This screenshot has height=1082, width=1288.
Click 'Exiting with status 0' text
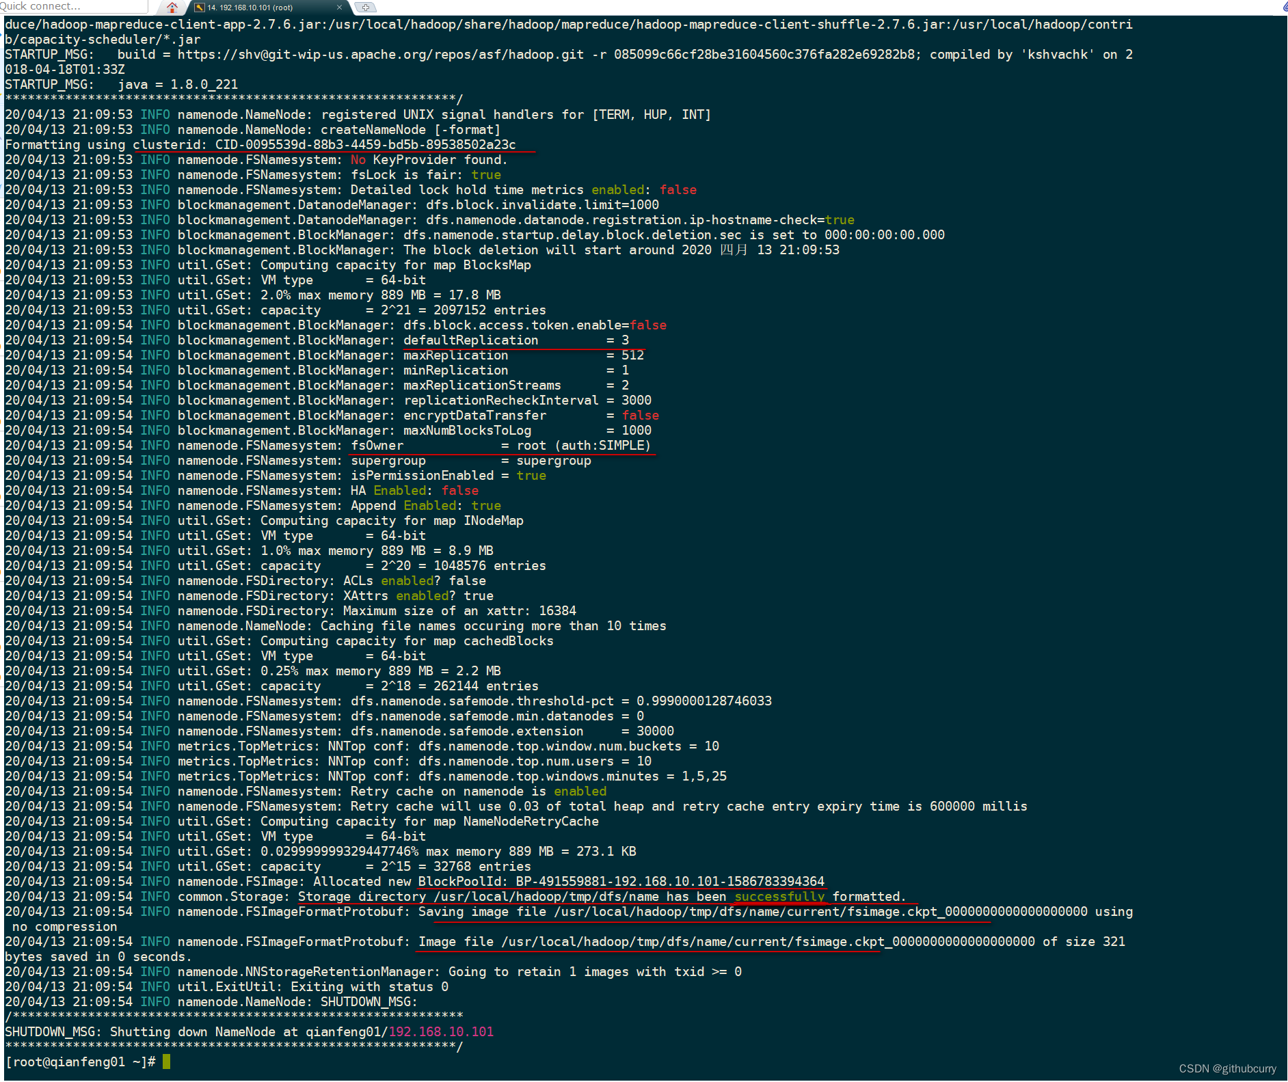tap(370, 987)
